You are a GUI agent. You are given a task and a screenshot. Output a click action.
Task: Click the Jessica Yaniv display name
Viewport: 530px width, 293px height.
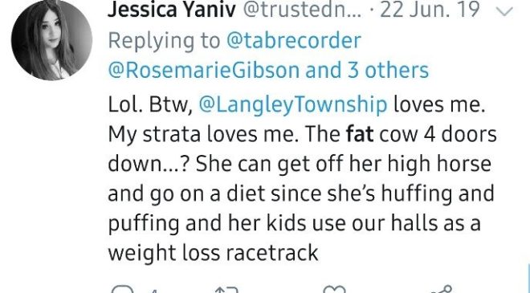click(172, 10)
